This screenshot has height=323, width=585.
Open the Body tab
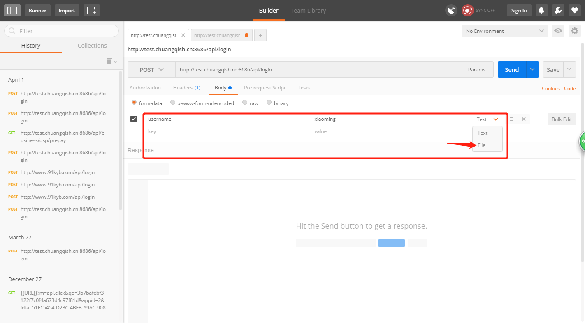[223, 88]
